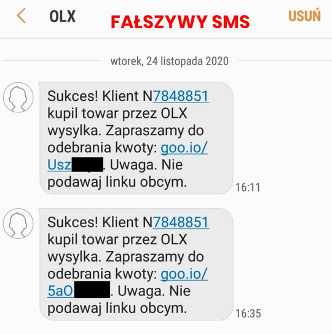Select the message bubble sent at 16:11

(136, 138)
